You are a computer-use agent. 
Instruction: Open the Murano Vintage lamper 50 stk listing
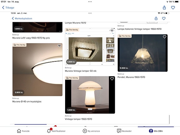[81, 71]
